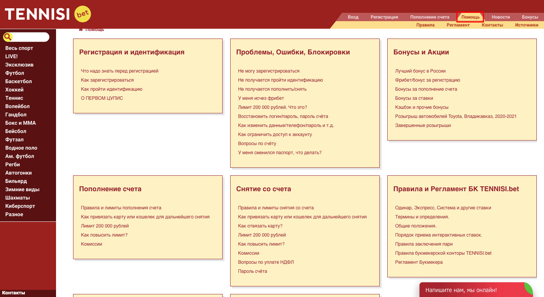Open the 'Напишите нам, мы онлайн!' chat
Screen dimensions: 544x297
coord(476,290)
